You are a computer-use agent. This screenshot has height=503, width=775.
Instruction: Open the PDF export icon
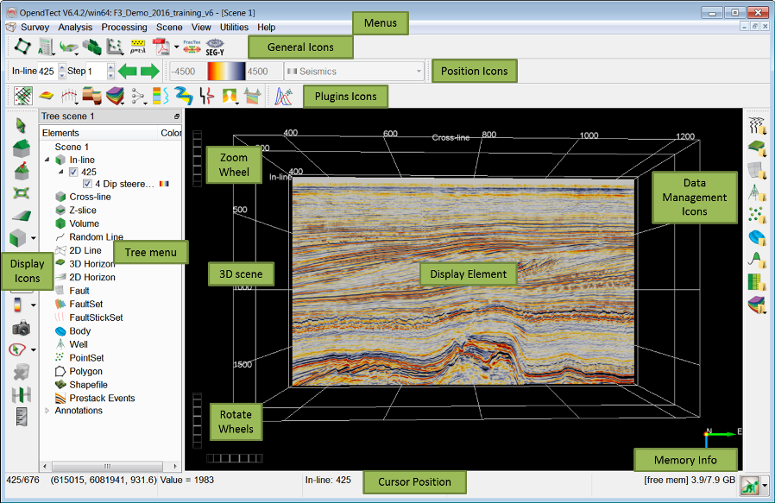pyautogui.click(x=161, y=46)
